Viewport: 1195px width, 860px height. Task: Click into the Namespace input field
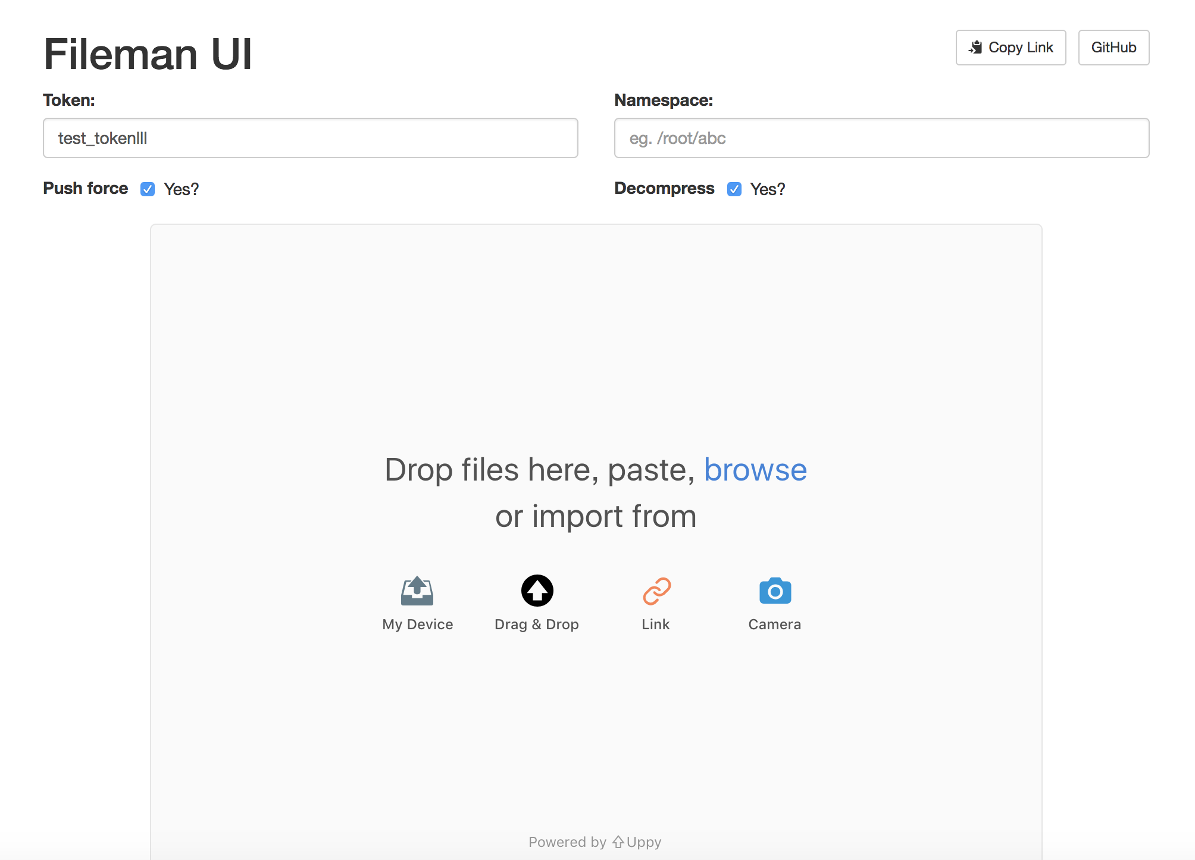tap(881, 138)
